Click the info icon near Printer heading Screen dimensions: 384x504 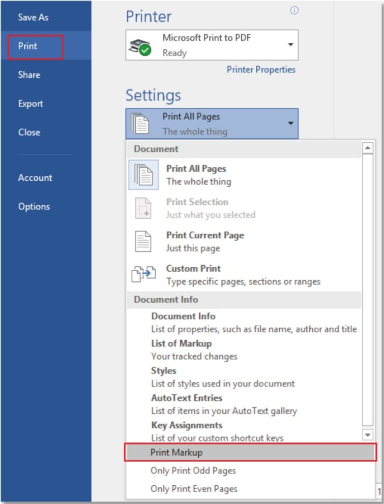295,9
